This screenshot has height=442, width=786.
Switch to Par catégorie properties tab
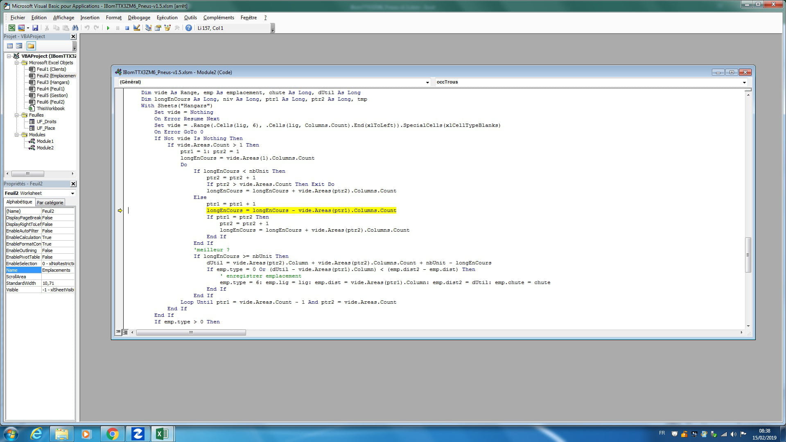click(50, 203)
